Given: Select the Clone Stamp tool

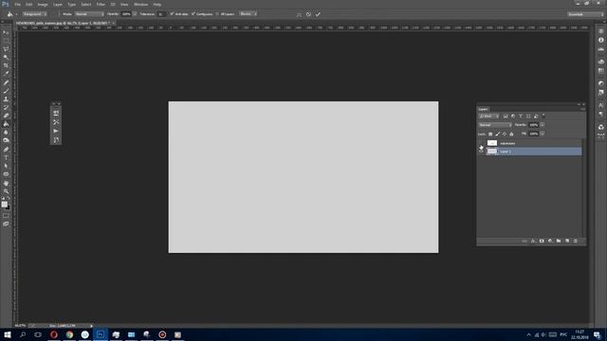Looking at the screenshot, I should tap(6, 99).
